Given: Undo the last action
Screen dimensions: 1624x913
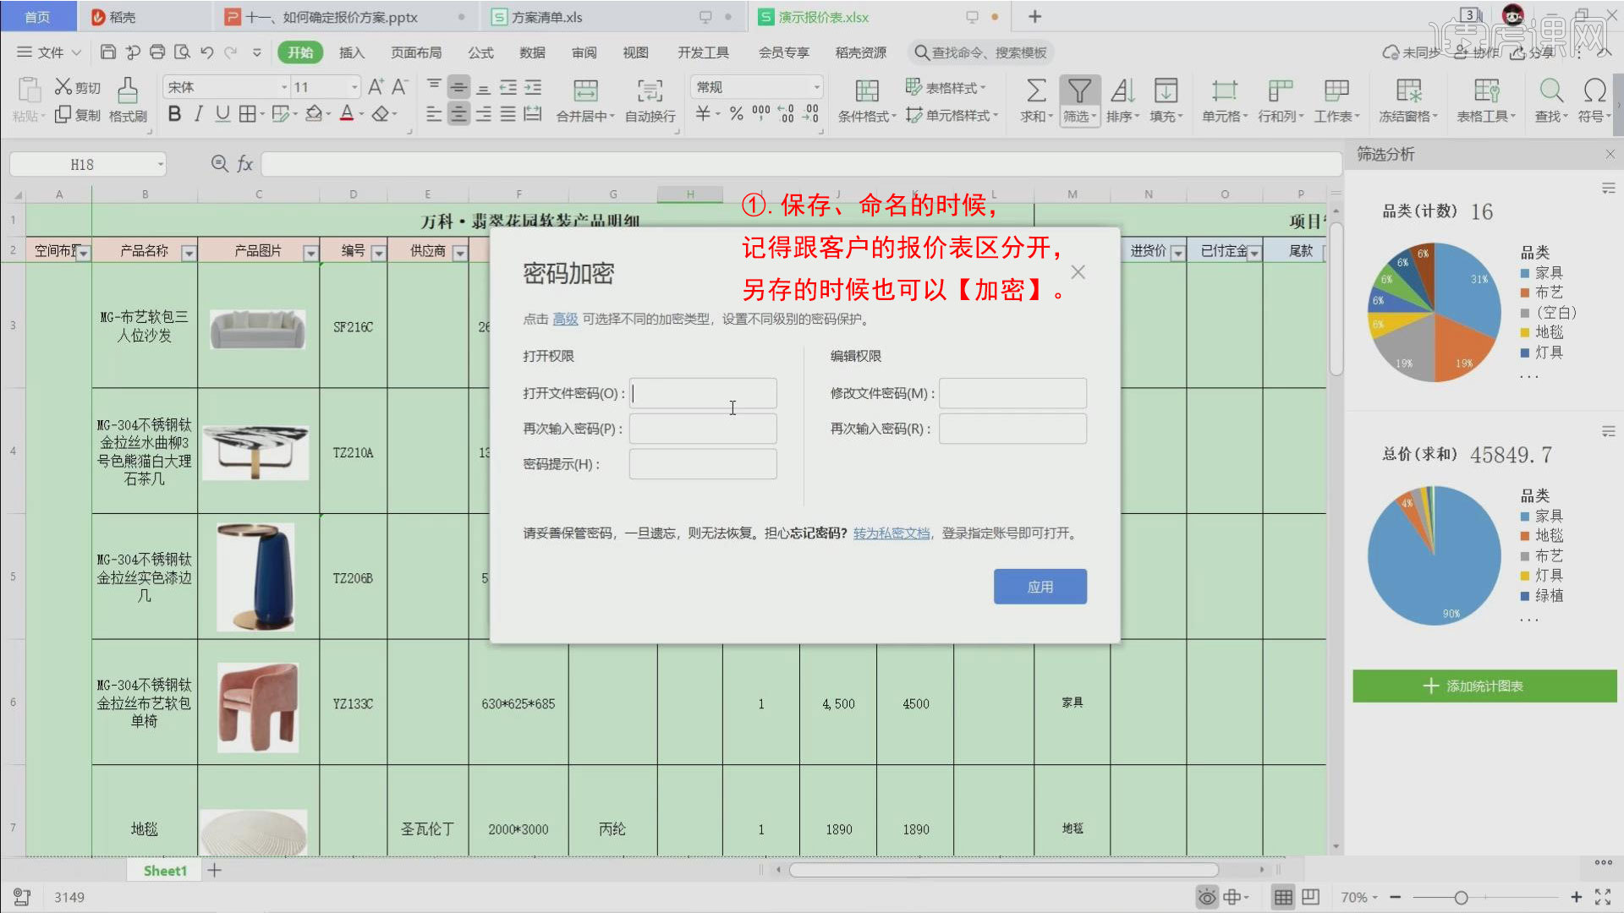Looking at the screenshot, I should point(207,52).
